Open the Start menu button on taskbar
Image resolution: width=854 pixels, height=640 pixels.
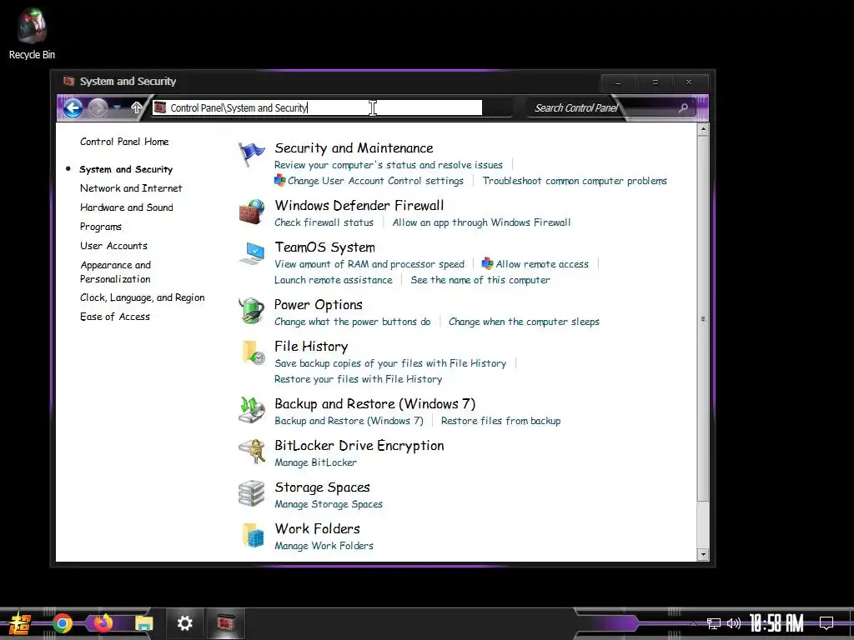20,623
